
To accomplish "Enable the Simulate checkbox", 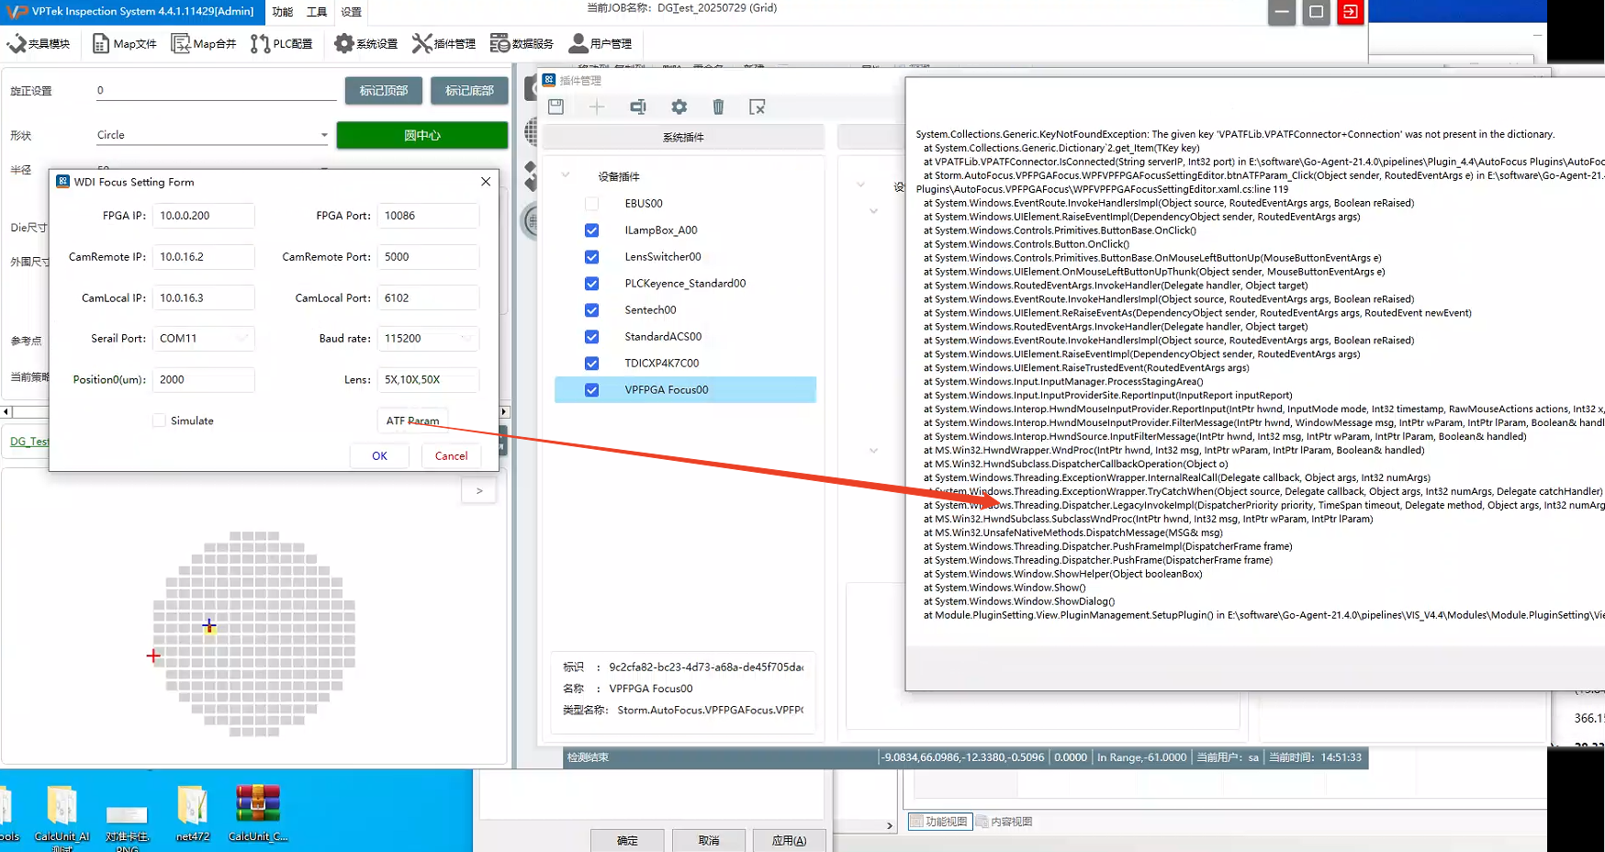I will pos(160,420).
